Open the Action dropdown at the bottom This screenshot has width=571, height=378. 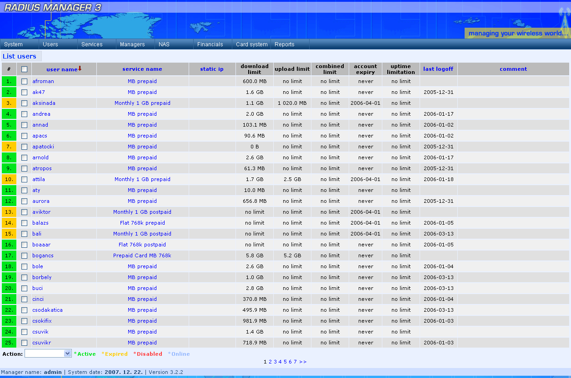pos(48,353)
